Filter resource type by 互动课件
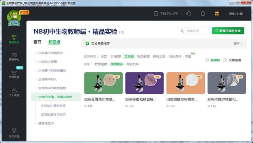 (x=175, y=56)
